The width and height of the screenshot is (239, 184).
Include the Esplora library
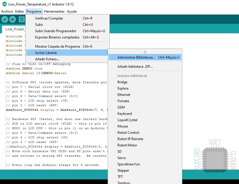[x=145, y=88]
